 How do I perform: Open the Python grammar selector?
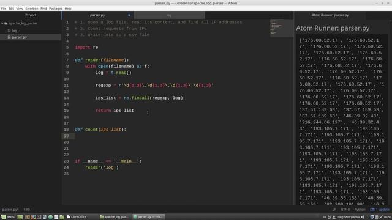pos(360,210)
